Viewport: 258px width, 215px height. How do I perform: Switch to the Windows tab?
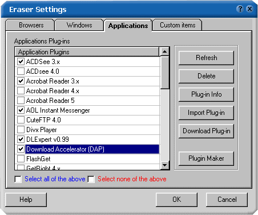[79, 25]
